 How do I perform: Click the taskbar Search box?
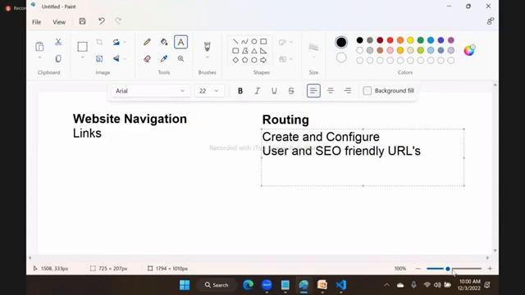point(217,285)
